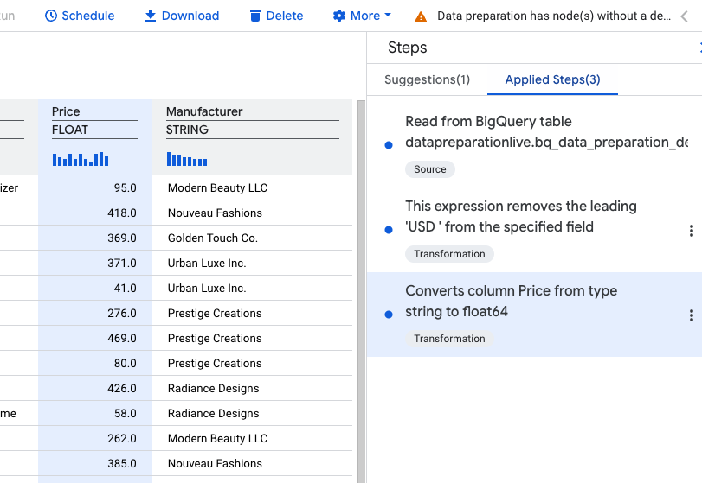Image resolution: width=702 pixels, height=483 pixels.
Task: Click the left chevron beside the warning message
Action: click(684, 16)
